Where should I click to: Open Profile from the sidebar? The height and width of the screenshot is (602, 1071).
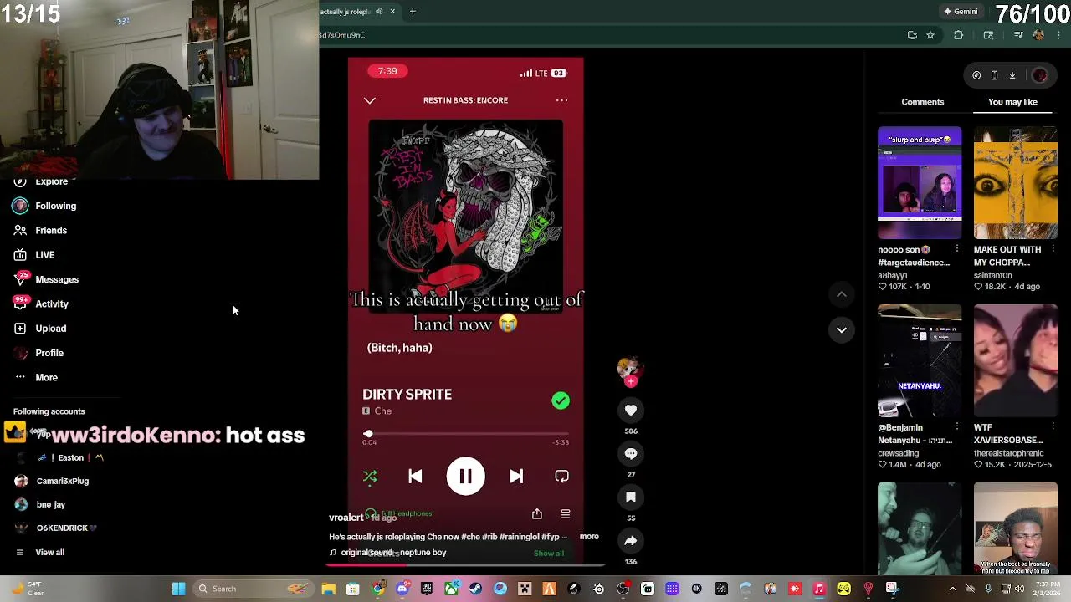[x=39, y=353]
